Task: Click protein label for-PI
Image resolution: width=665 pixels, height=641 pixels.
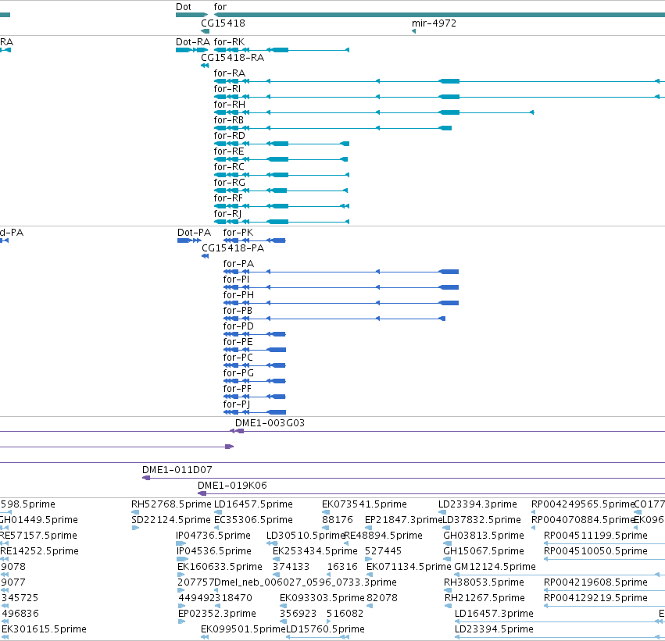Action: [236, 280]
